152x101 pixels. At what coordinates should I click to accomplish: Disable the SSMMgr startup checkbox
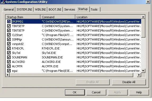click(x=9, y=39)
